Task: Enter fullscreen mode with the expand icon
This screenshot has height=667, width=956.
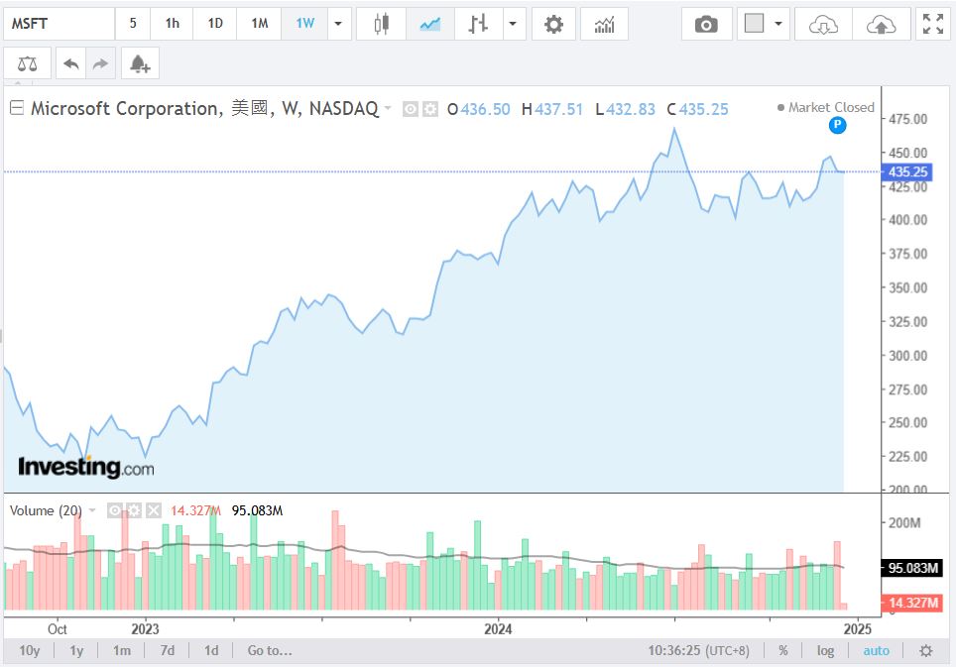Action: [x=933, y=24]
